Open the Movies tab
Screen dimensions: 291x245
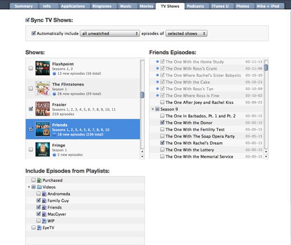click(x=146, y=6)
